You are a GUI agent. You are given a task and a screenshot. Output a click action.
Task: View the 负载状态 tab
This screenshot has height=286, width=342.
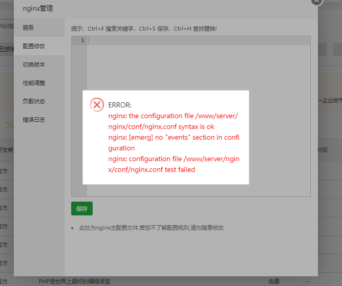pyautogui.click(x=39, y=101)
